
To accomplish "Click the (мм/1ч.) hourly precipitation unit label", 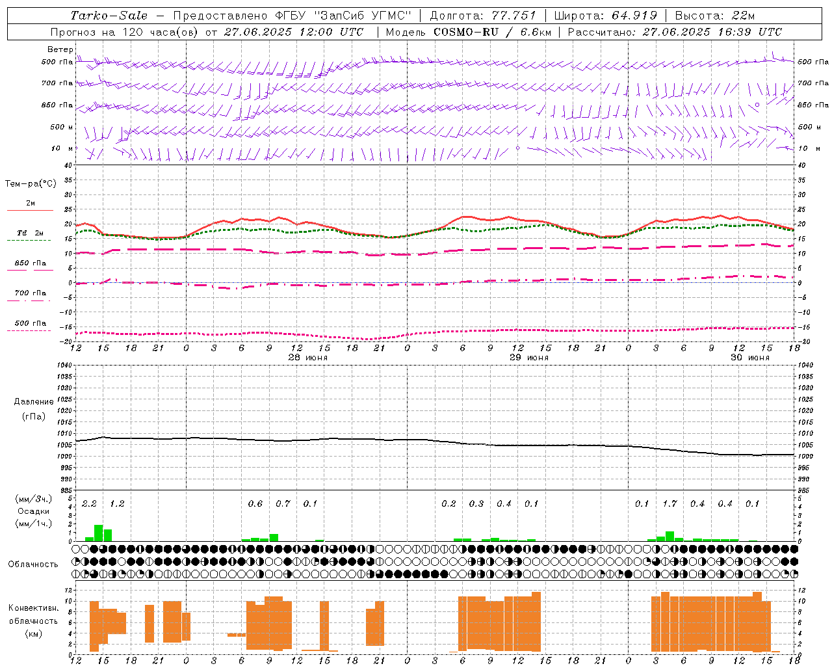I will click(x=34, y=524).
